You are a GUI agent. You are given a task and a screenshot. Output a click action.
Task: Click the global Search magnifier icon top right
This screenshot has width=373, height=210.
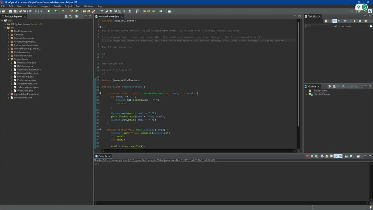coord(352,11)
